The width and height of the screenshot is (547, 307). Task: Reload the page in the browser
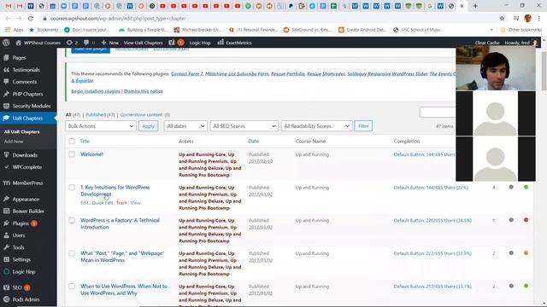coord(31,19)
